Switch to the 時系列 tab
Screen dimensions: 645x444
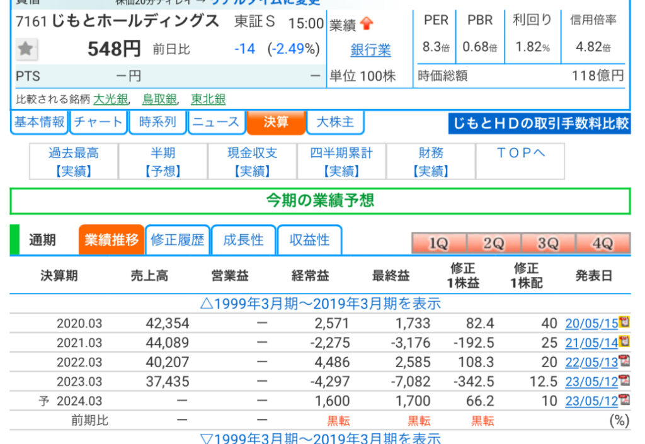click(157, 122)
